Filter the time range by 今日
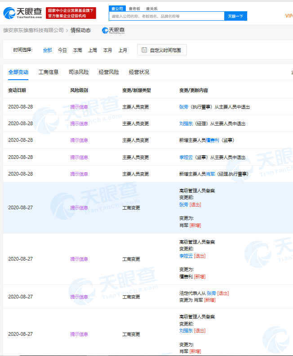The height and width of the screenshot is (356, 293). (62, 50)
